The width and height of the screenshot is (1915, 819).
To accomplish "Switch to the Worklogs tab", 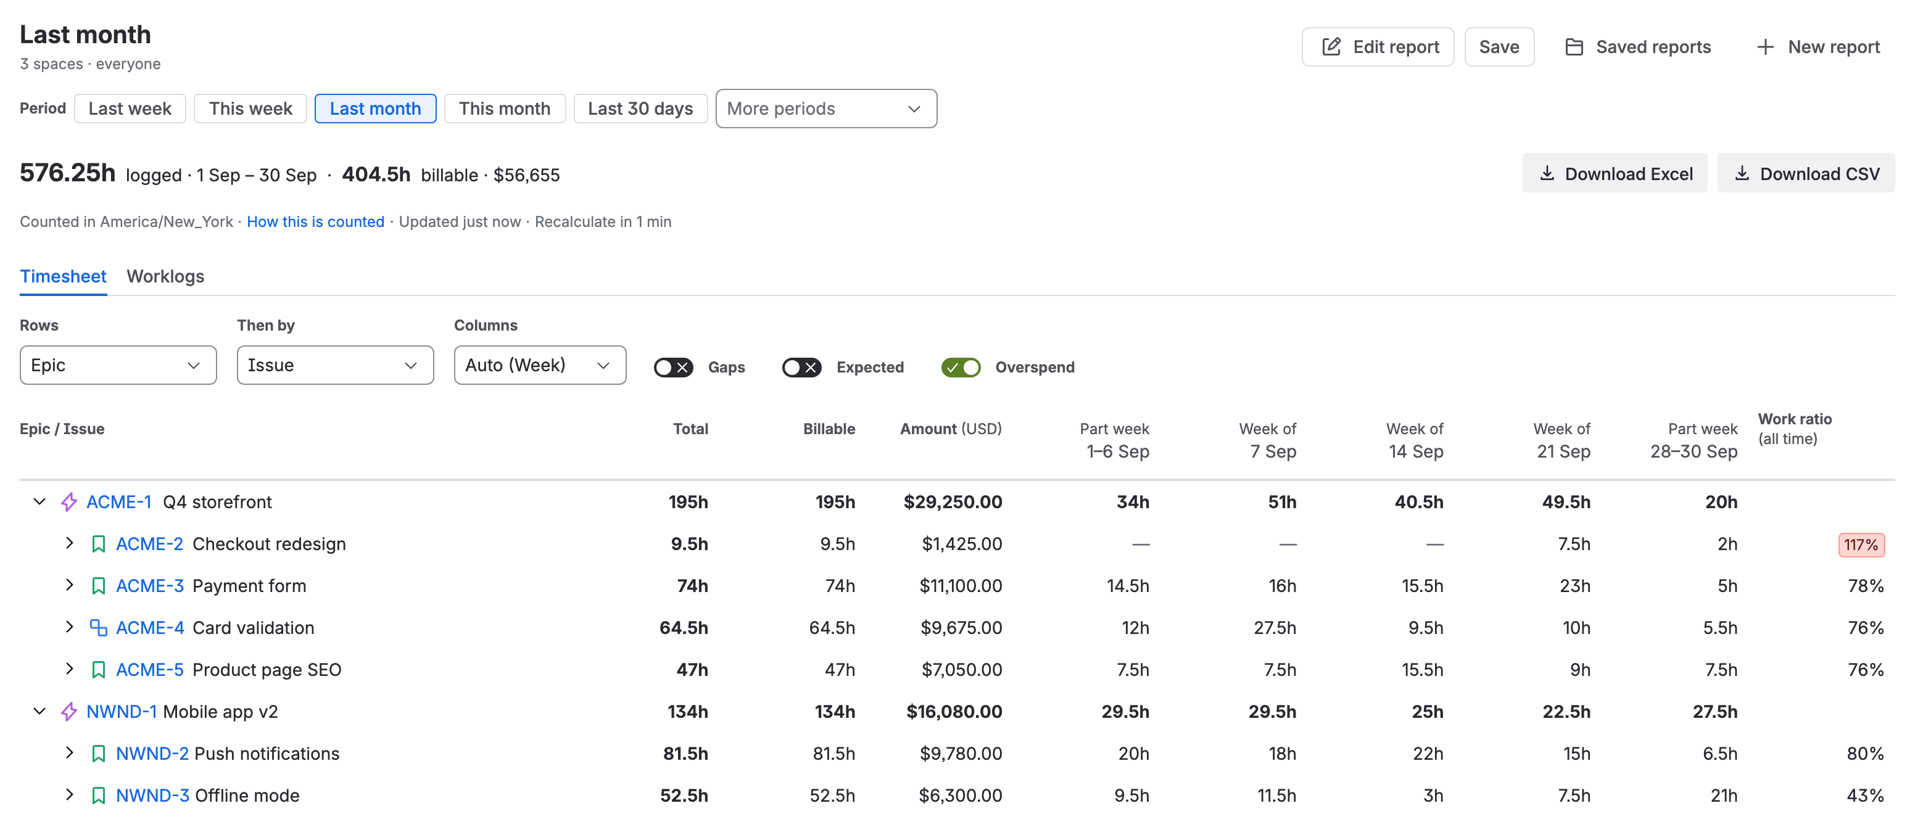I will click(165, 276).
